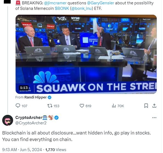Open the @GaryGensler mention link

[x=101, y=3]
